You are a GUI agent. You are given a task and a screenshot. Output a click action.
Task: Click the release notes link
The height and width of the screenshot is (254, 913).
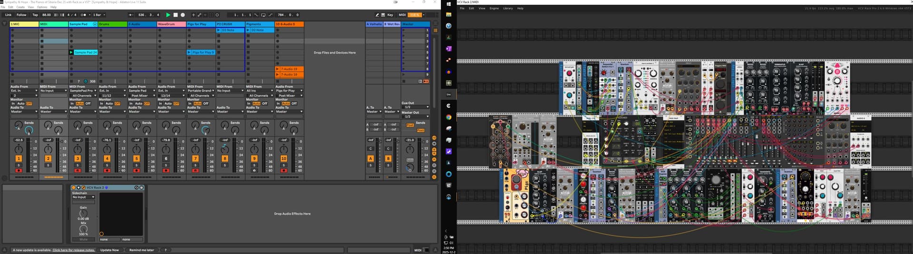73,250
